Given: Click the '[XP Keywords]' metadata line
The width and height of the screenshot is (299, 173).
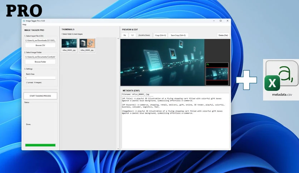Looking at the screenshot, I should pos(173,106).
